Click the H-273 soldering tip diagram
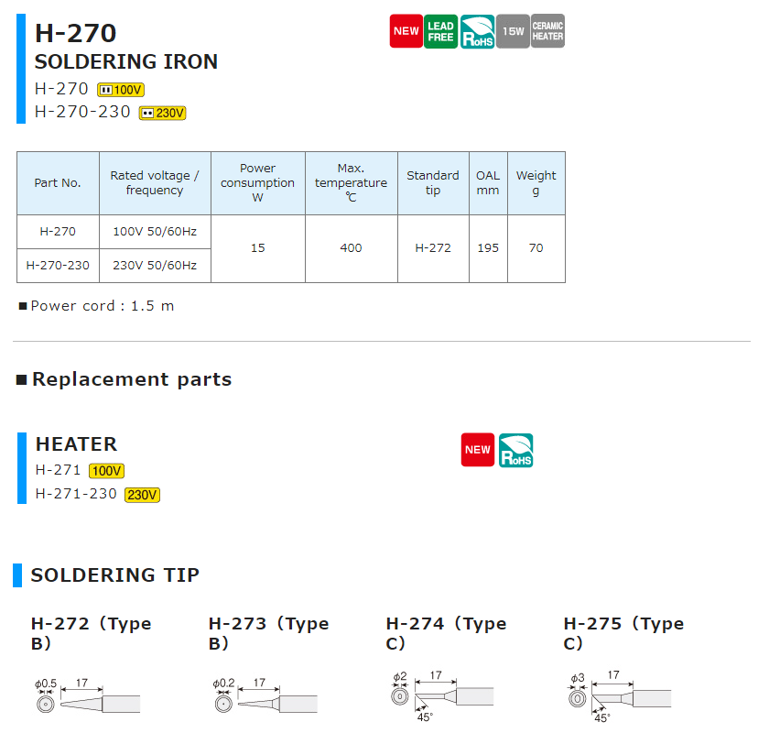This screenshot has height=733, width=769. [265, 698]
